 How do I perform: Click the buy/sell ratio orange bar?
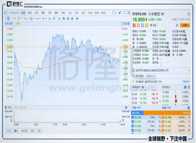click(167, 113)
